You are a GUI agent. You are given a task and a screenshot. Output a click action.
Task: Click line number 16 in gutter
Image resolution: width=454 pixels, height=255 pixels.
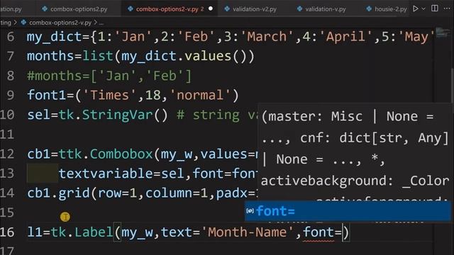[x=8, y=232]
